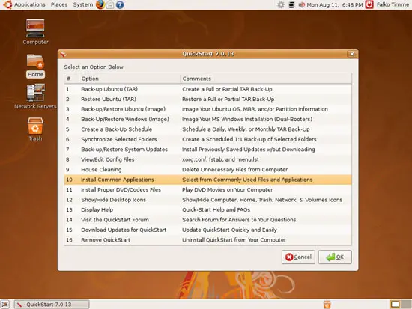Click the red power button in panel

point(369,4)
